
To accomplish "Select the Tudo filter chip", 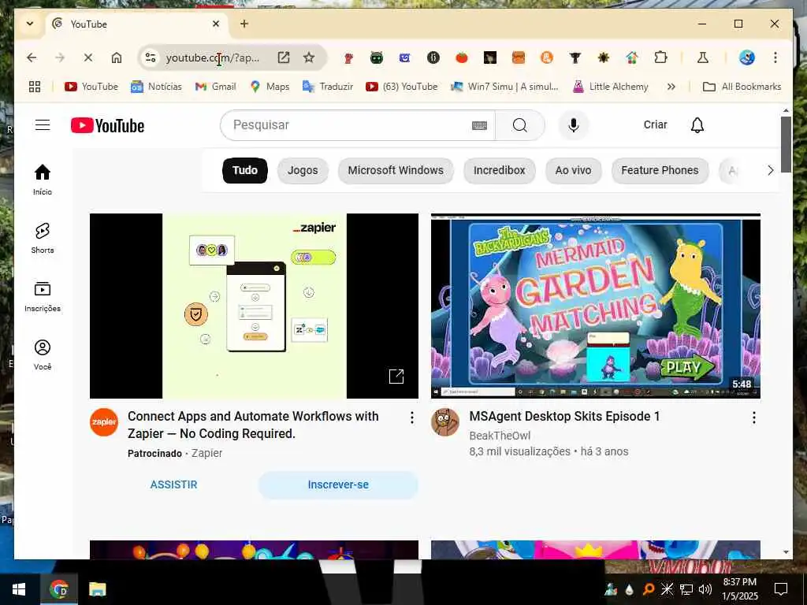I will (x=245, y=170).
